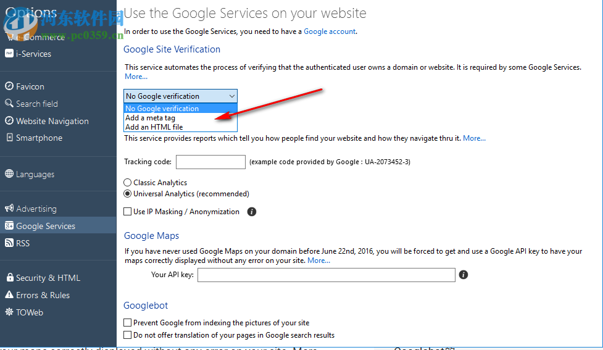Go to Search field settings
603x350 pixels.
click(37, 104)
